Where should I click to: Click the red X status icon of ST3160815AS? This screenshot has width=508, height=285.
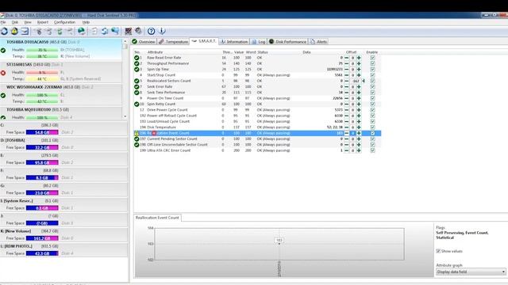(x=3, y=73)
